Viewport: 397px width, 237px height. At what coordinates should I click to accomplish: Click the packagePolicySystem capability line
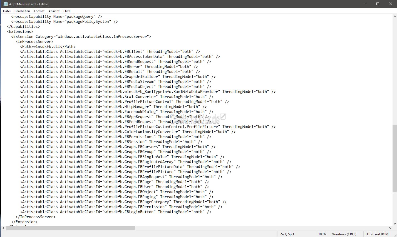click(x=64, y=21)
